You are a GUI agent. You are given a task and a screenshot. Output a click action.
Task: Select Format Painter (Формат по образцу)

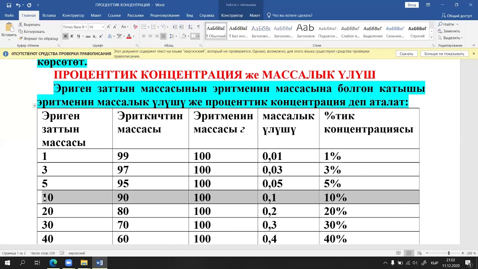pos(38,38)
